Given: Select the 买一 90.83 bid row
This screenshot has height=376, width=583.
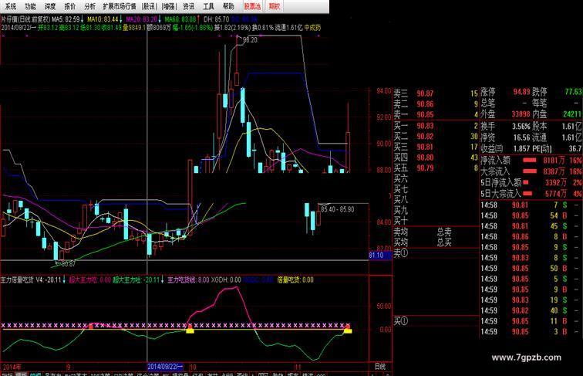Looking at the screenshot, I should pos(436,126).
